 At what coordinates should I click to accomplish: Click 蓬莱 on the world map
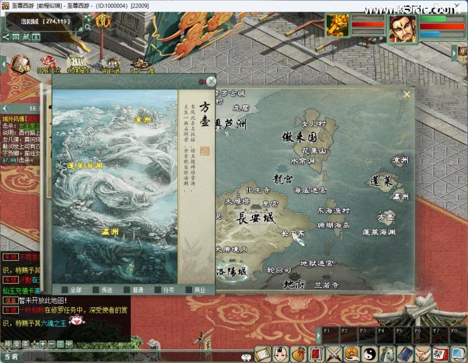coord(382,181)
